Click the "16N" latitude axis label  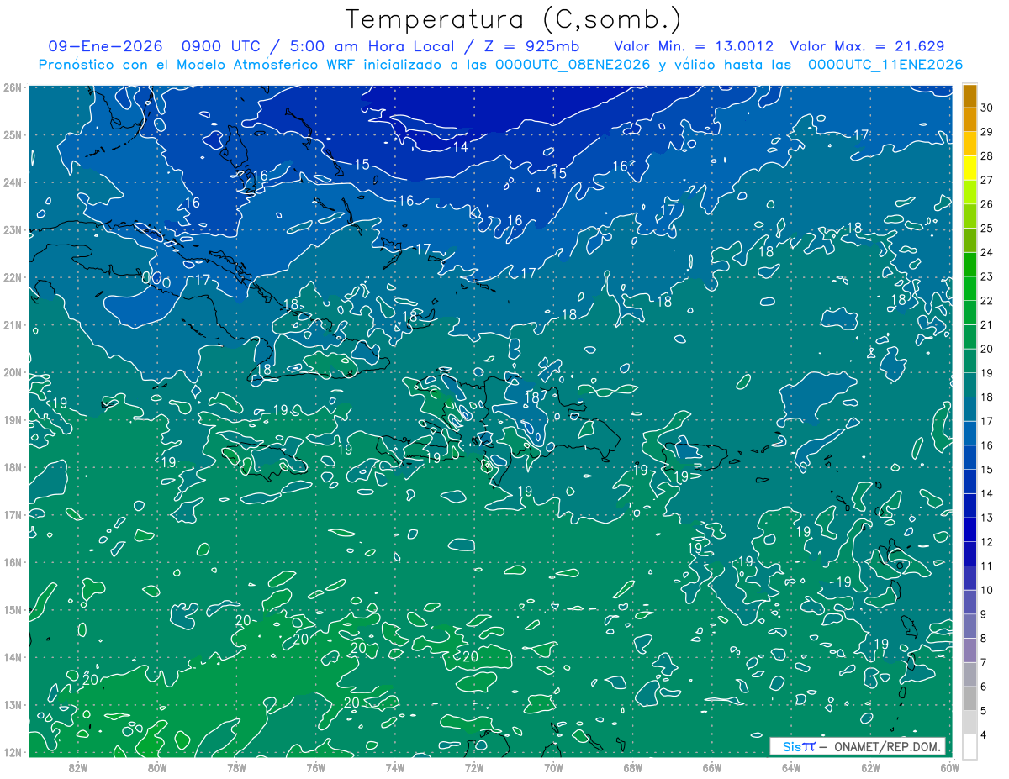12,562
